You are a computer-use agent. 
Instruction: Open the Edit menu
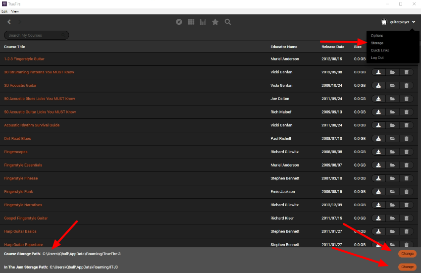(x=4, y=11)
